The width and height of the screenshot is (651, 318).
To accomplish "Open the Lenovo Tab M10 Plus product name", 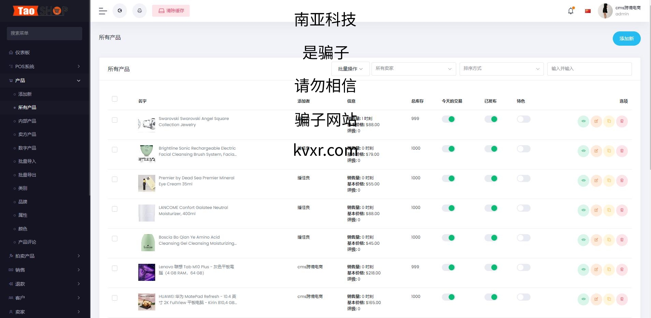I will [196, 270].
